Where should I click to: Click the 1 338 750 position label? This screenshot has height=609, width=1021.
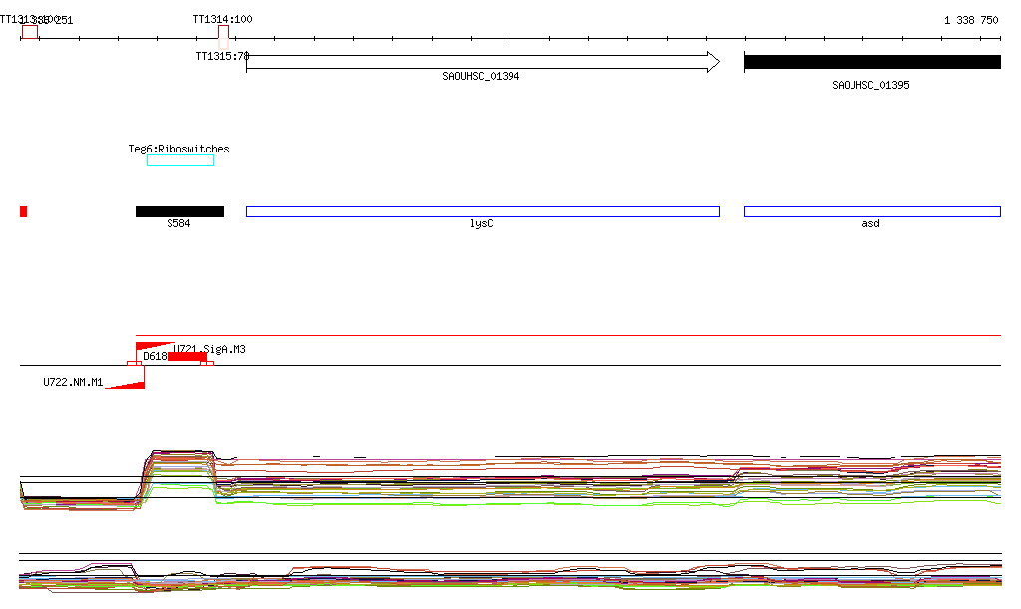(x=970, y=20)
